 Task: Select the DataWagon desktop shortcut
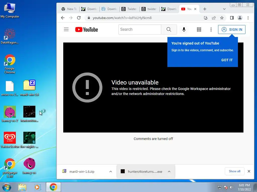(x=10, y=36)
